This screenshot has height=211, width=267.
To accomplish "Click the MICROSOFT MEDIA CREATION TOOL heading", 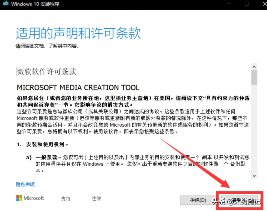I will click(x=78, y=88).
